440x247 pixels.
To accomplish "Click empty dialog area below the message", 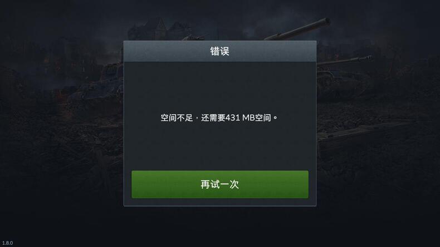I will pos(219,146).
